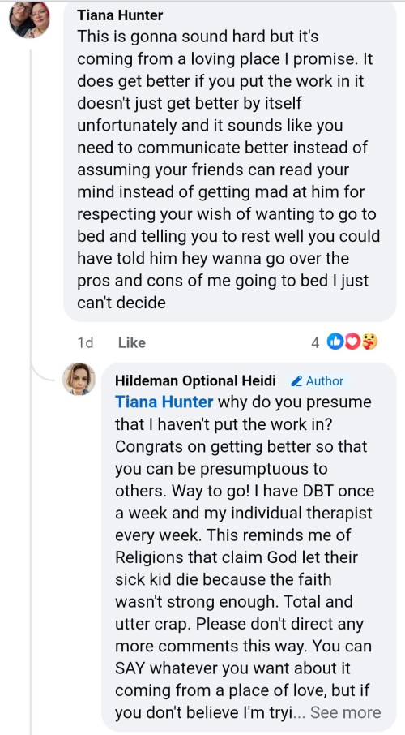This screenshot has width=405, height=735.
Task: Click the 'Religions that claim God' line
Action: pyautogui.click(x=237, y=557)
